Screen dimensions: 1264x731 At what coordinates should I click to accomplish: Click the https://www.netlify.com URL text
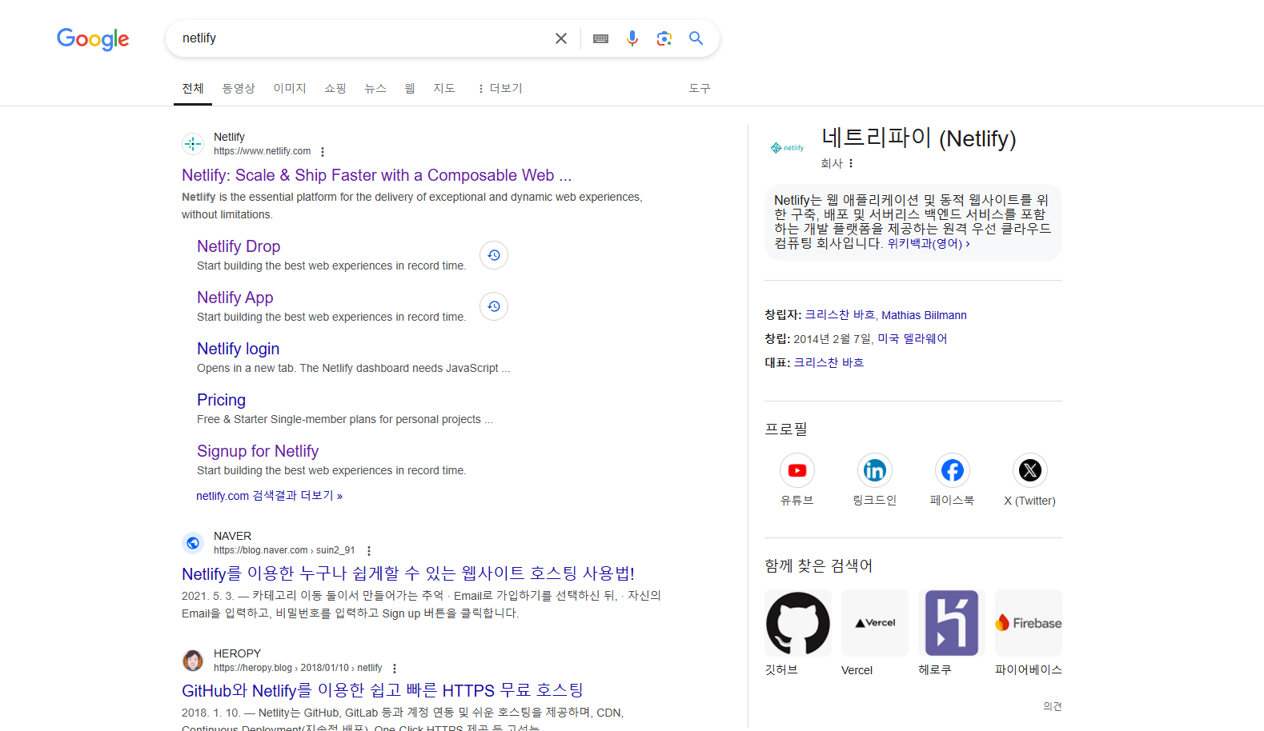pos(262,151)
